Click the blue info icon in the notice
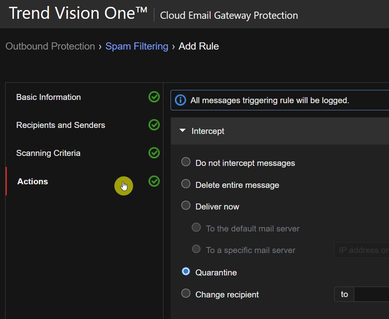This screenshot has width=389, height=319. [x=181, y=100]
